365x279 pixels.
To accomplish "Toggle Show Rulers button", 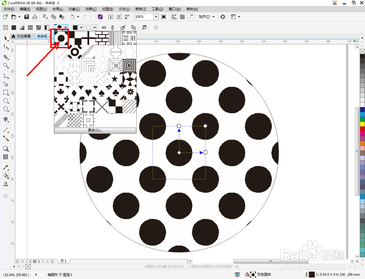I will [x=174, y=17].
